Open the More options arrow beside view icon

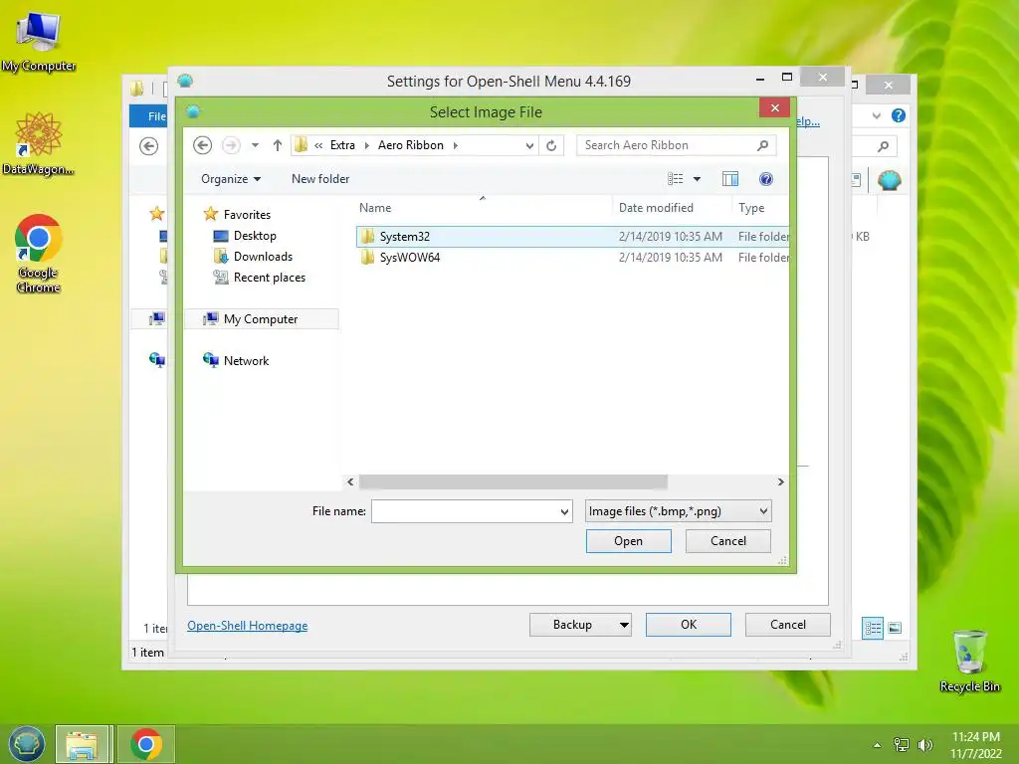pyautogui.click(x=697, y=179)
